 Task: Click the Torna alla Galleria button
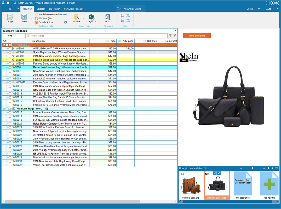click(x=197, y=36)
